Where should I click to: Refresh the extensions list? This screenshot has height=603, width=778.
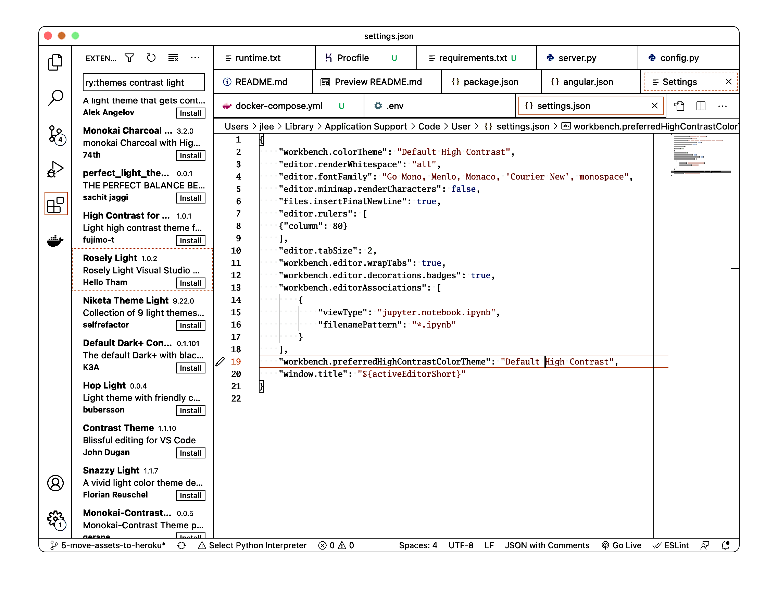pos(151,57)
